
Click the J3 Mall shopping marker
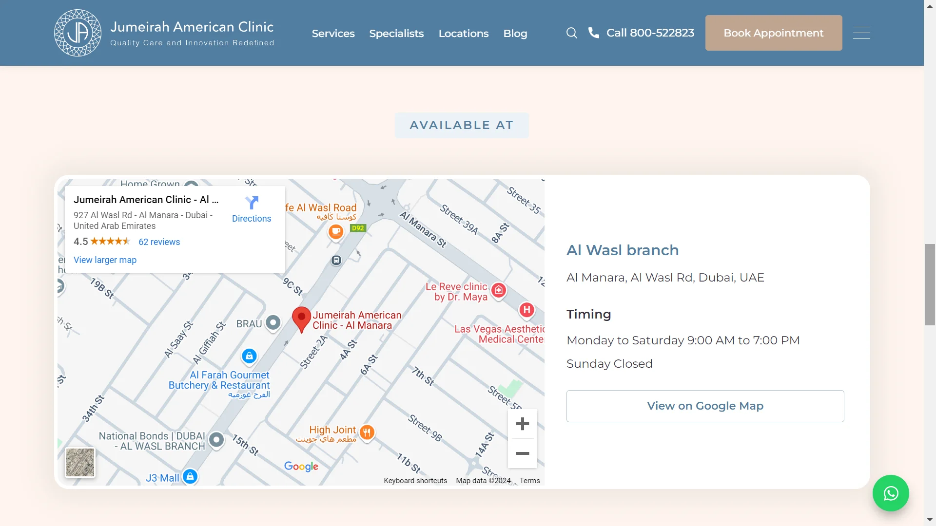click(190, 476)
